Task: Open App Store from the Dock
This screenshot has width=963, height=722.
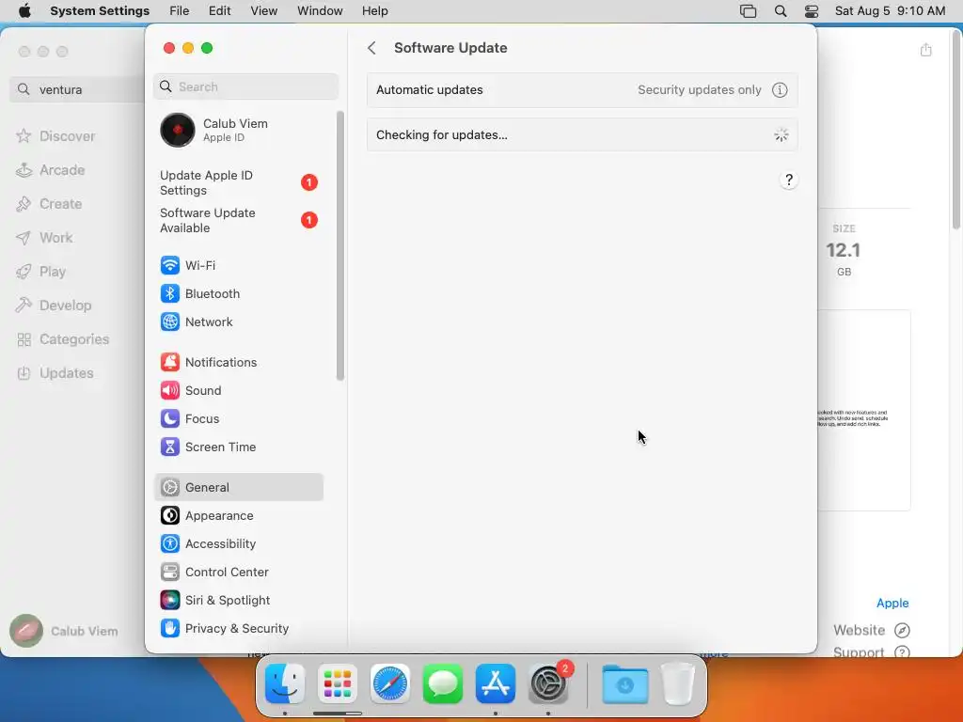Action: click(x=496, y=683)
